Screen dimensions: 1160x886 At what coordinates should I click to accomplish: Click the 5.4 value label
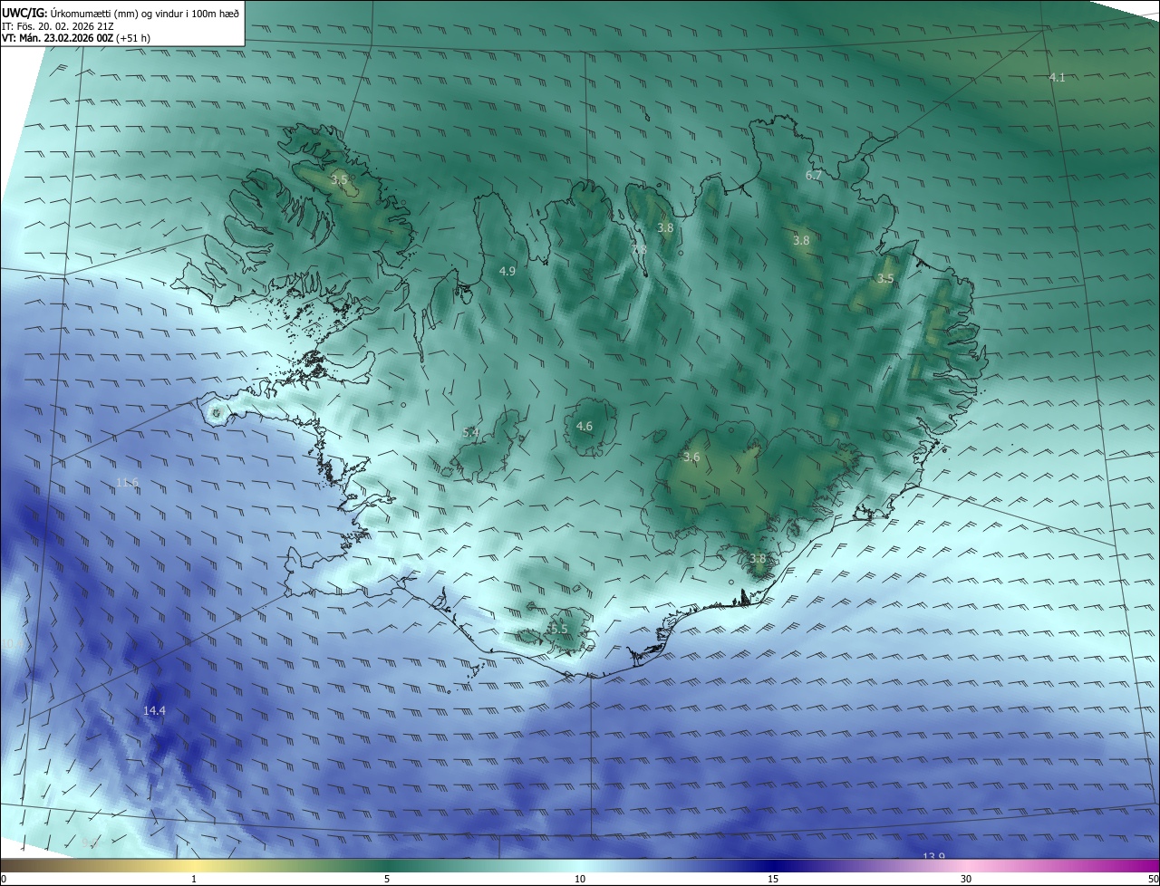(x=470, y=433)
